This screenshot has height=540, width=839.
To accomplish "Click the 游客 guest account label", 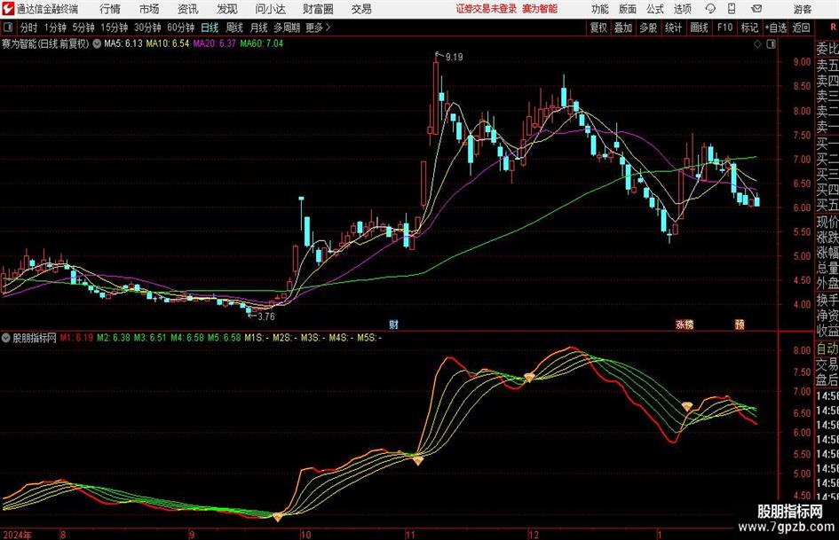I will (803, 9).
